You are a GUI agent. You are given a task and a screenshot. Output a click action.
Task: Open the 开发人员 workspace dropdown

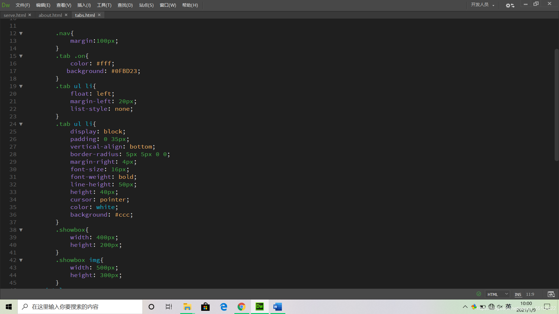point(482,5)
